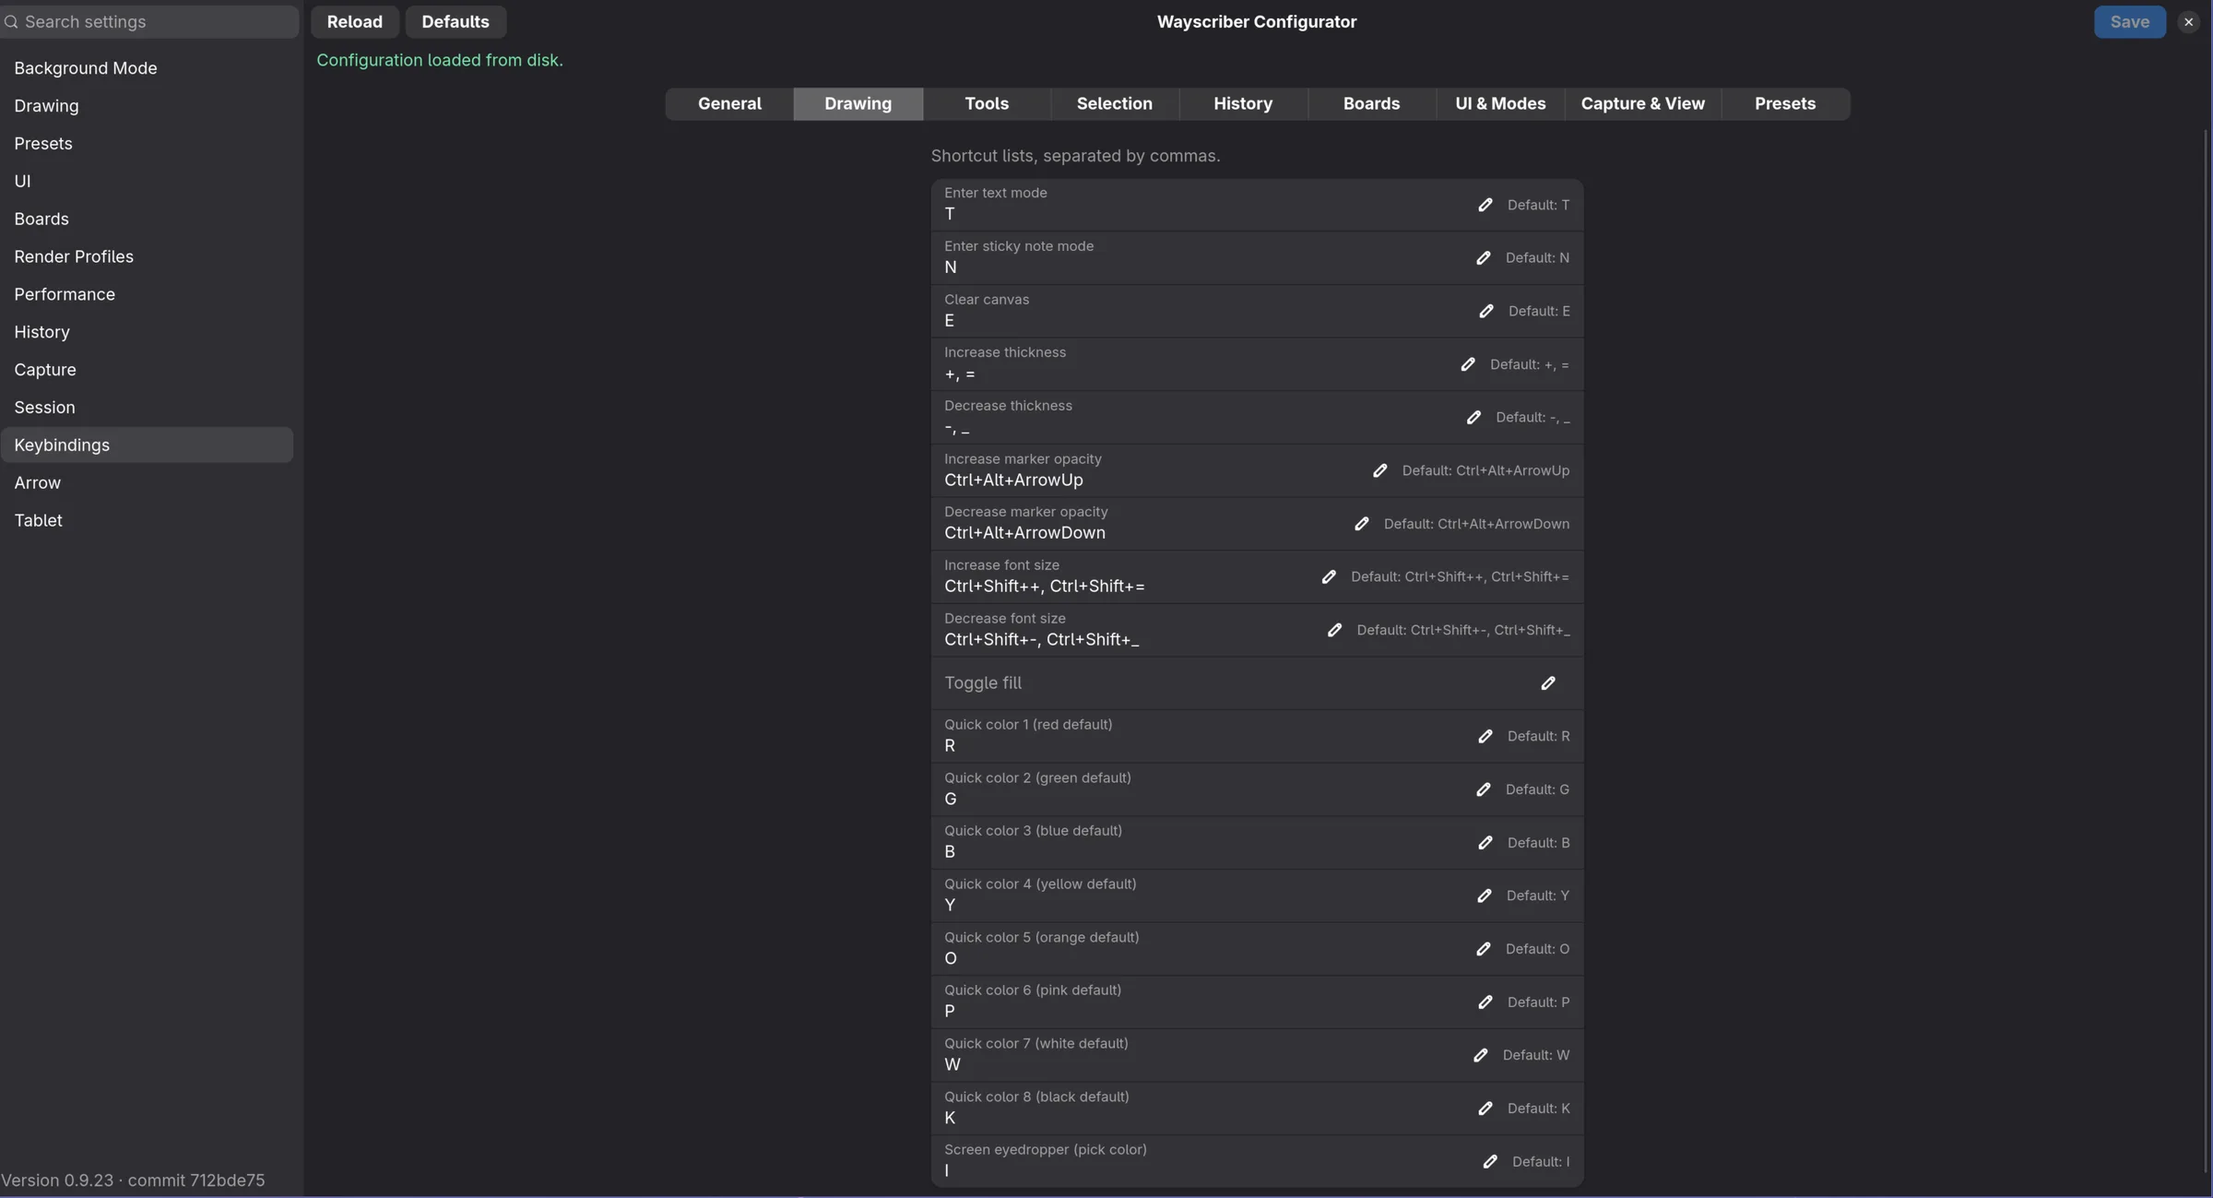Switch to the Selection tab

coord(1114,104)
